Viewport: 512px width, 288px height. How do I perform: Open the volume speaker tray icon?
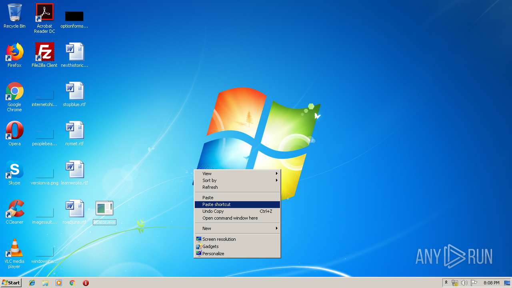464,283
